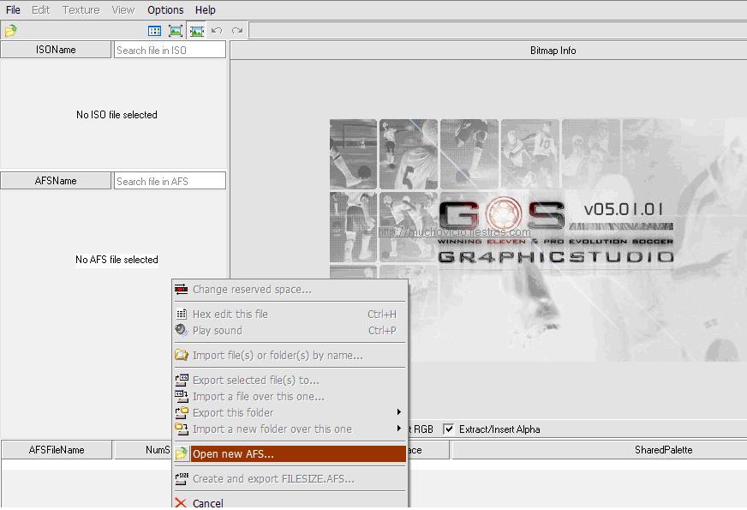
Task: Click the Search file in ISO field
Action: pyautogui.click(x=170, y=51)
